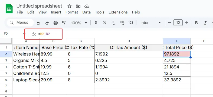
Task: Decrease decimal places
Action: 113,23
